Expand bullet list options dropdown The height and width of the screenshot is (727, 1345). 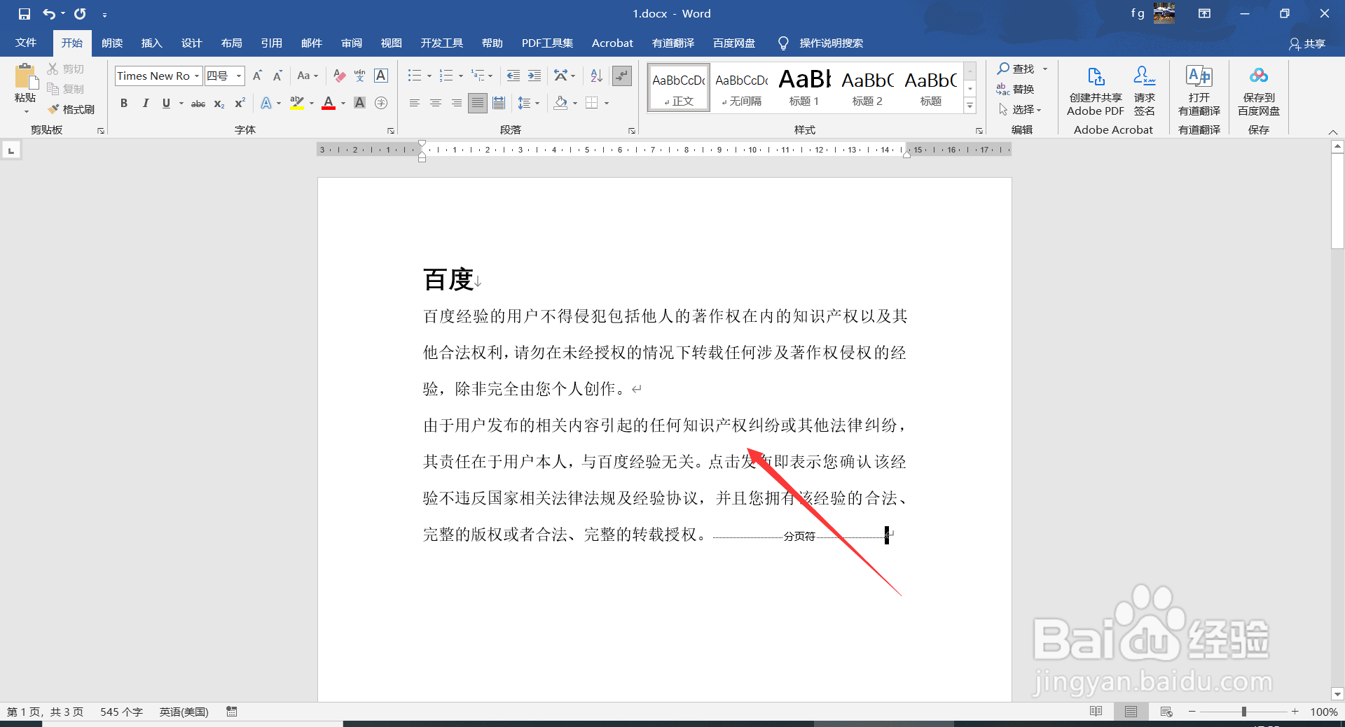[x=429, y=76]
